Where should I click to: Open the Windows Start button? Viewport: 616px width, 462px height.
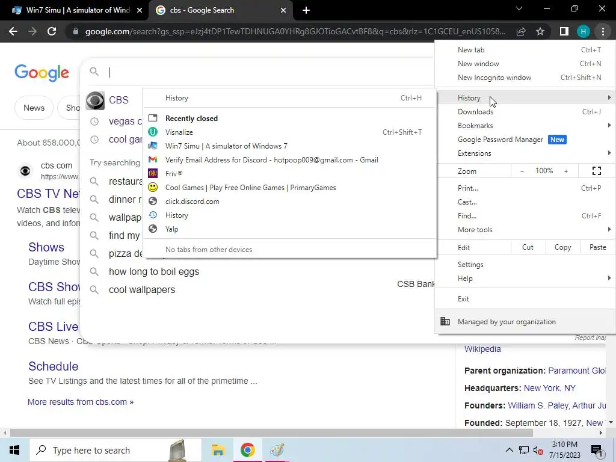pyautogui.click(x=14, y=450)
